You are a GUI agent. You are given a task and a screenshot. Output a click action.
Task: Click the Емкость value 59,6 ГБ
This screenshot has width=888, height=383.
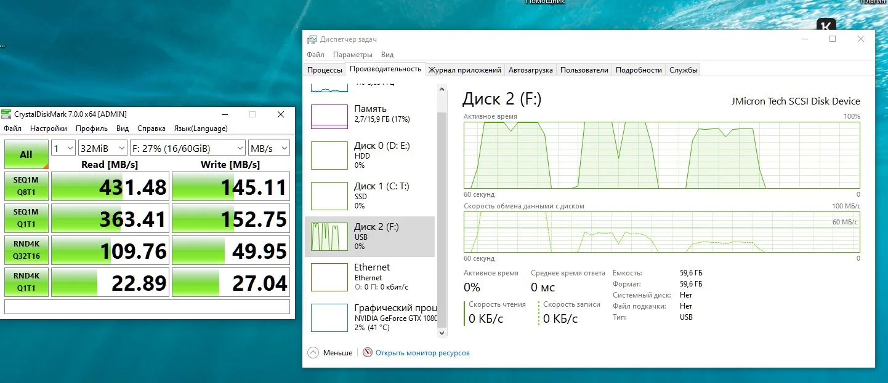(x=691, y=273)
